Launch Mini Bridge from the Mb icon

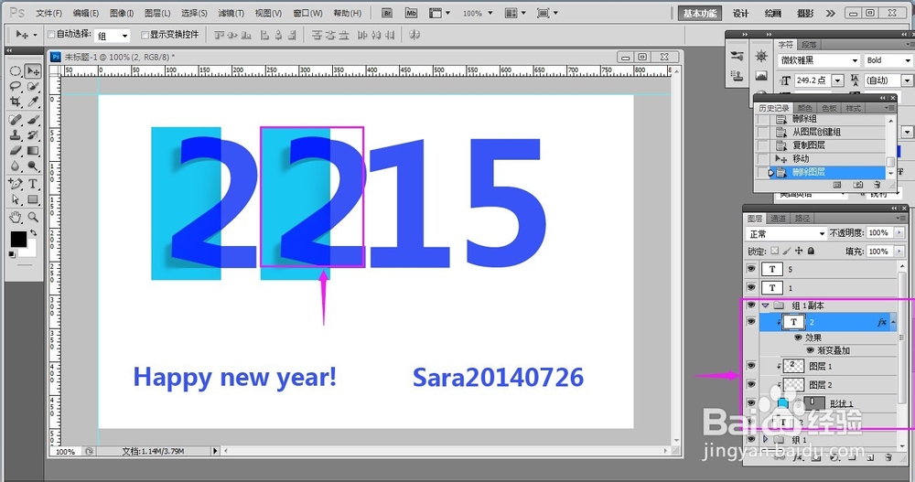(x=411, y=13)
